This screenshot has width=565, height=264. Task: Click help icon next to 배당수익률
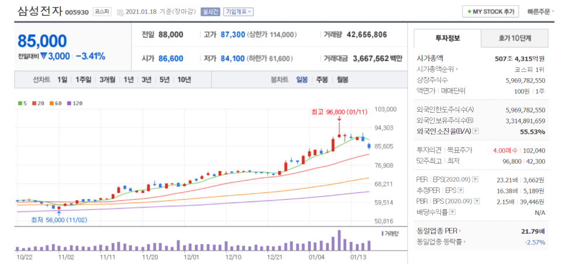[x=453, y=212]
